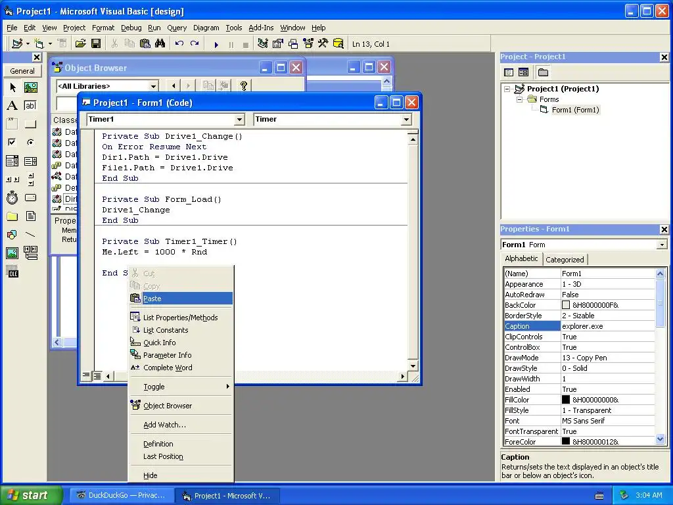Viewport: 673px width, 505px height.
Task: Select Form1 (Form1) in project tree
Action: pos(575,110)
